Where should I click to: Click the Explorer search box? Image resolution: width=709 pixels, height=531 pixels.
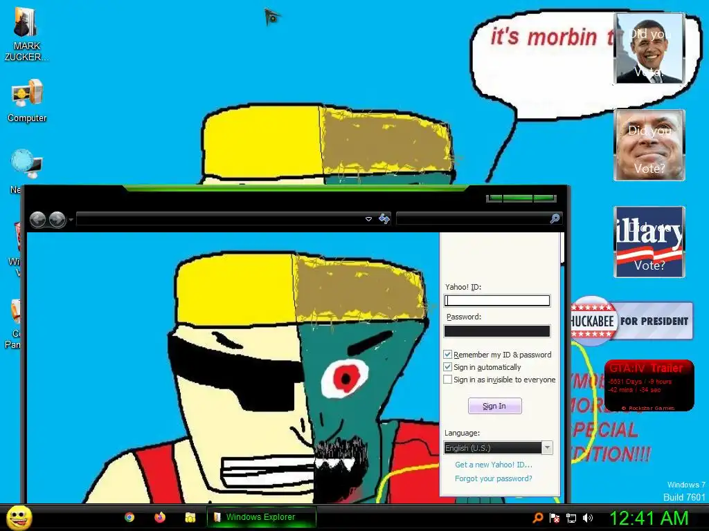click(x=472, y=218)
